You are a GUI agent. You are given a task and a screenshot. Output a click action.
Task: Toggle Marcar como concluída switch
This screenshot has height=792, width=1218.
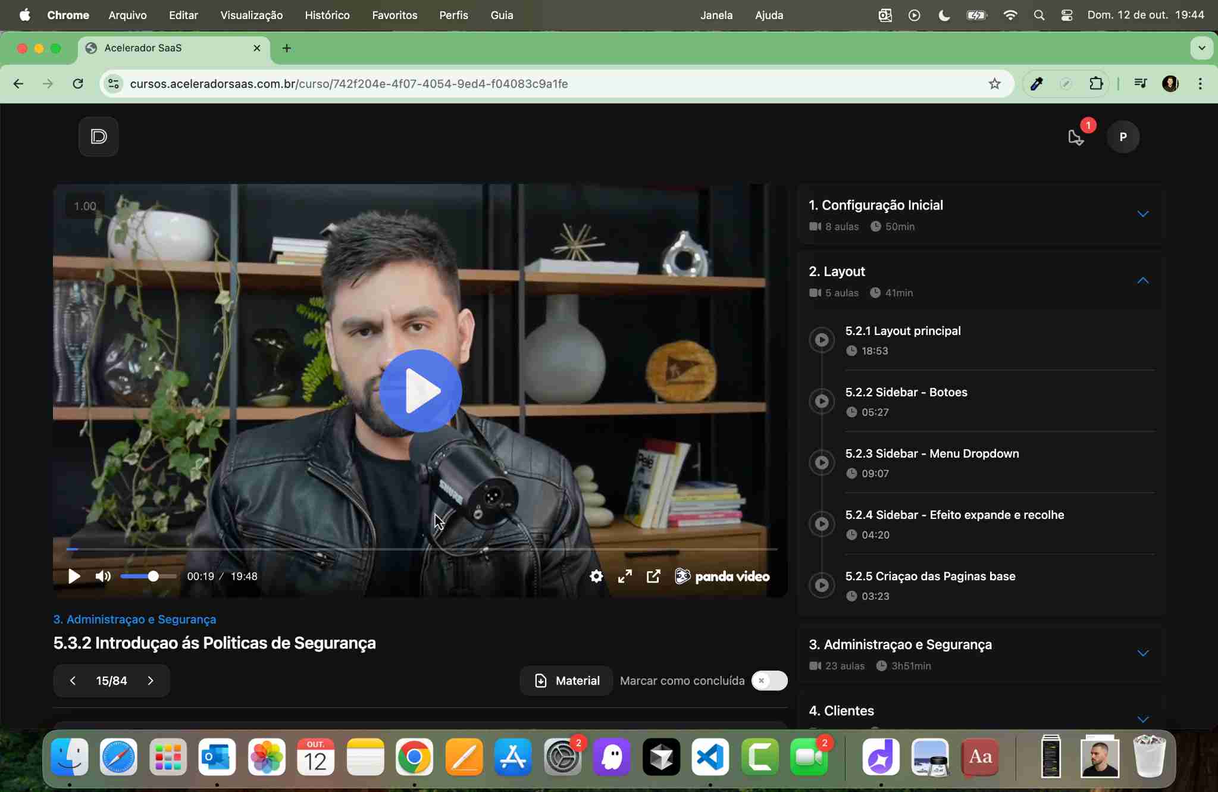coord(769,680)
